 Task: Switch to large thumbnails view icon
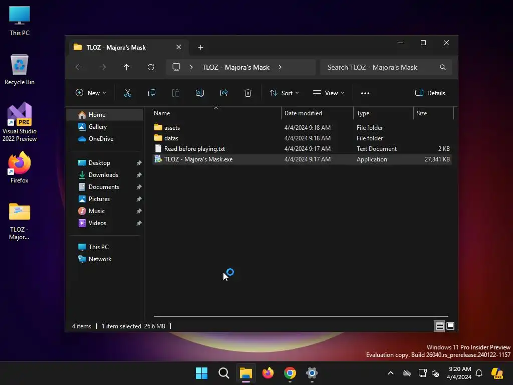coord(450,326)
